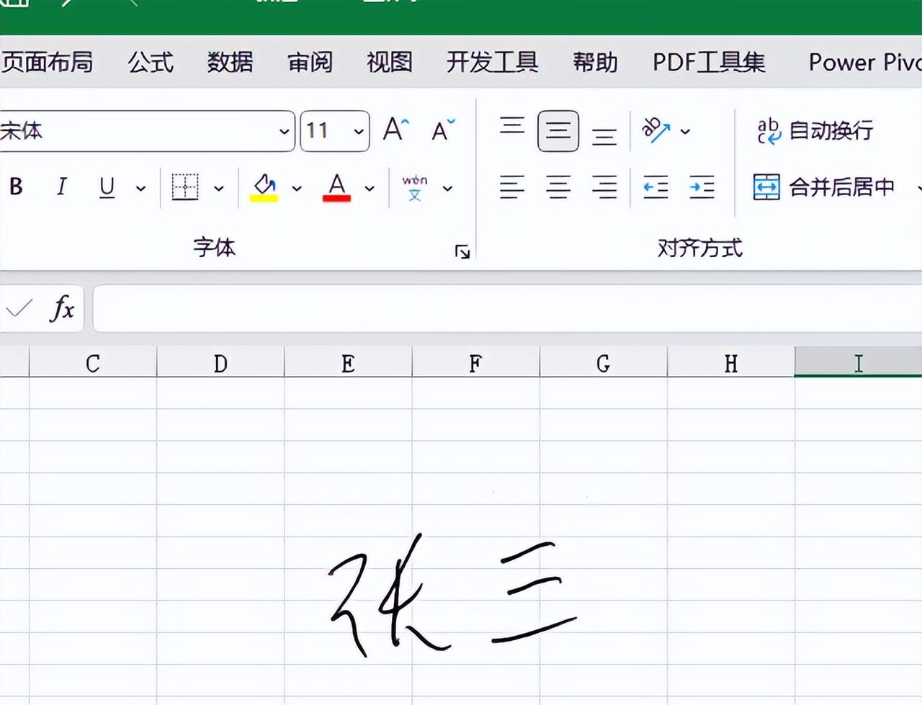Click the 合并后居中 merge and center icon
The width and height of the screenshot is (922, 705).
click(x=766, y=187)
